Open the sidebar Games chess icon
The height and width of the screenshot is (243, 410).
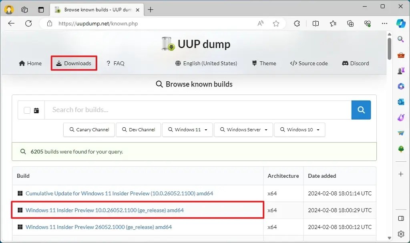click(401, 70)
